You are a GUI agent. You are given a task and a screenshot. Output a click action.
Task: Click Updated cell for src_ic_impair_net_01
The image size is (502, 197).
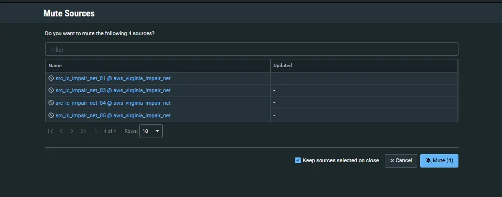(364, 78)
